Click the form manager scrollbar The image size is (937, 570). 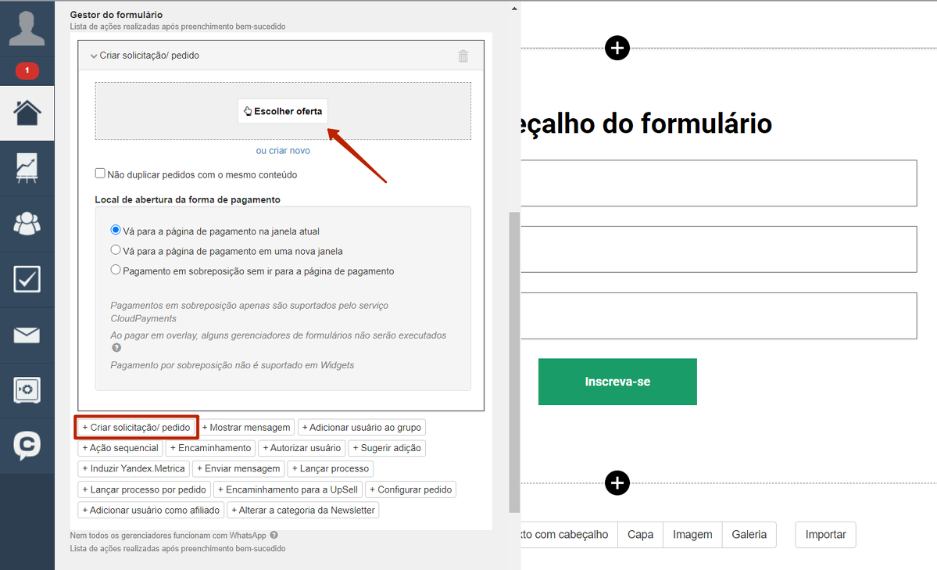coord(514,362)
